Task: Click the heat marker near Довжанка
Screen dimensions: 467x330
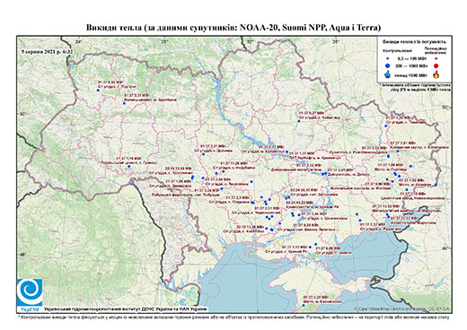Action: (x=203, y=154)
